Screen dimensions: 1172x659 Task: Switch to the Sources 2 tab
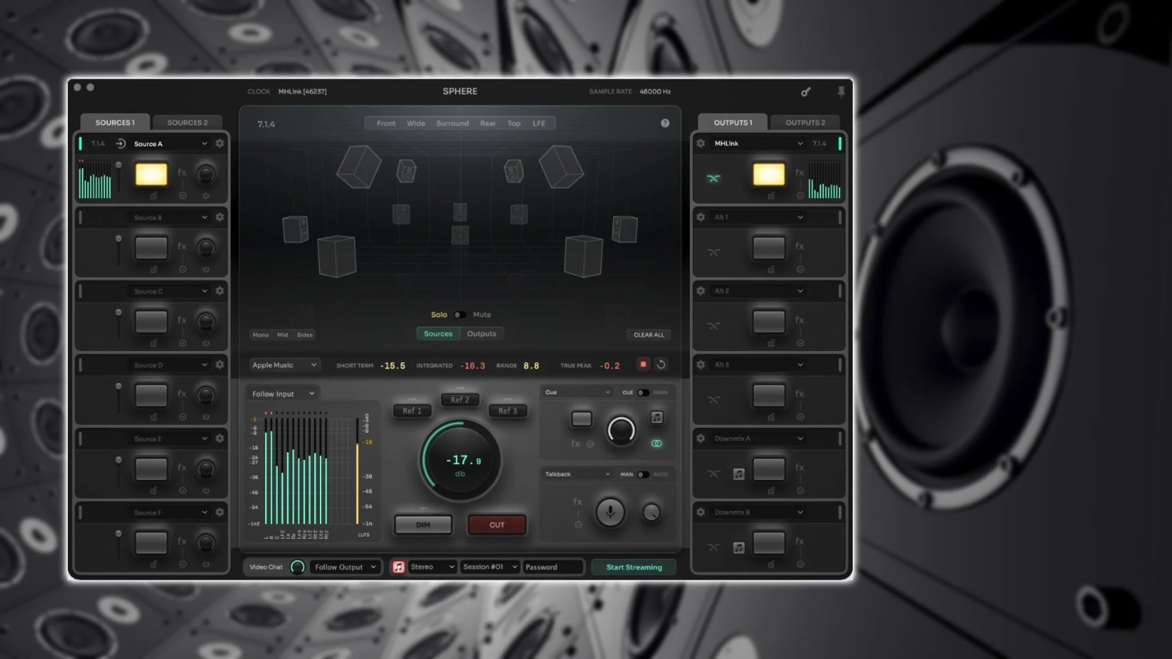pyautogui.click(x=188, y=122)
